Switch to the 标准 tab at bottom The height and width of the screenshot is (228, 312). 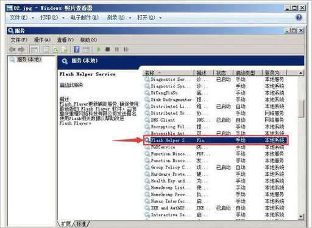81,224
